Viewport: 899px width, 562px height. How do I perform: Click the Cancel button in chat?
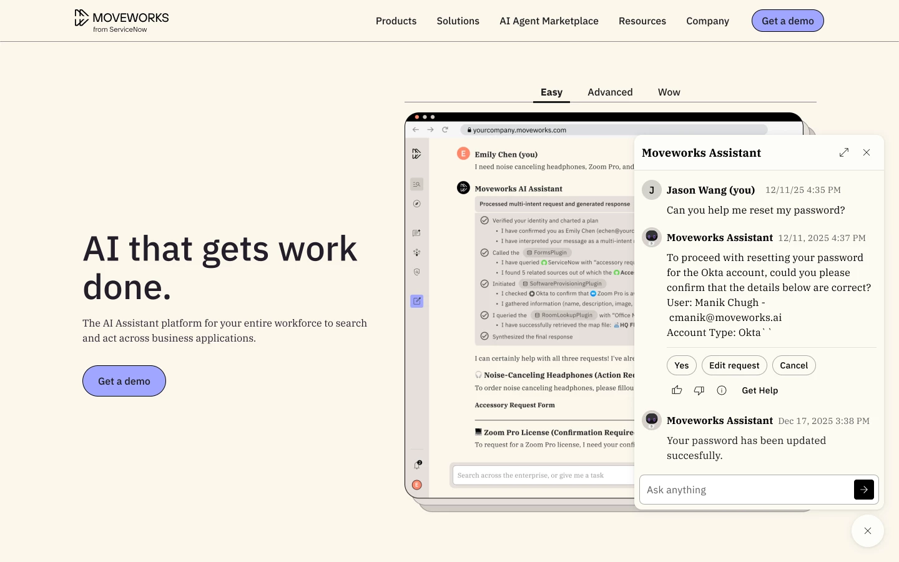click(x=794, y=365)
